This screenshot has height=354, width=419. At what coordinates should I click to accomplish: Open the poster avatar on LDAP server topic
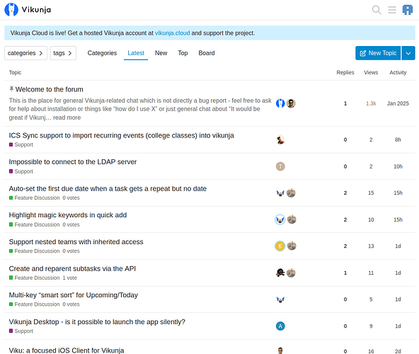point(280,166)
